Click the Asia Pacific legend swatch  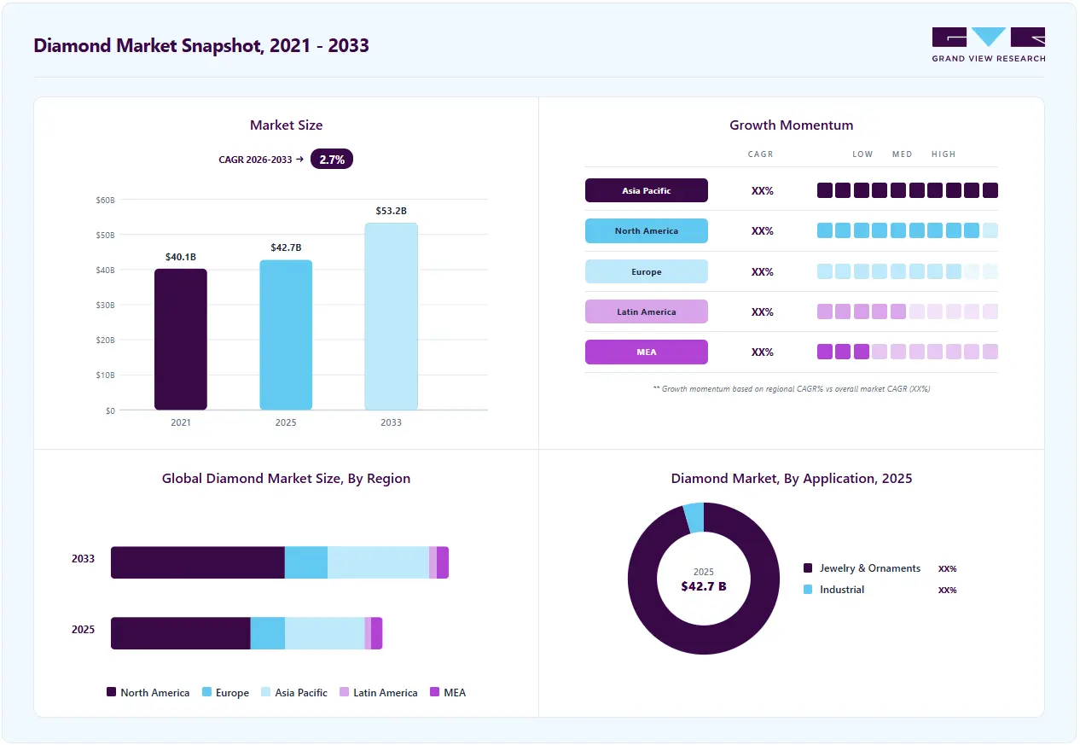pos(266,692)
